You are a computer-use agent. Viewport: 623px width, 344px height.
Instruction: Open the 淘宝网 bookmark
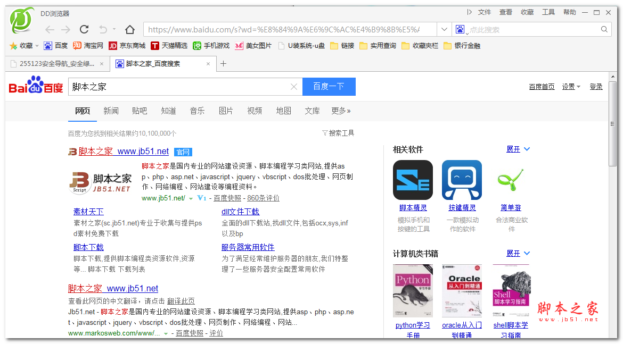tap(88, 46)
